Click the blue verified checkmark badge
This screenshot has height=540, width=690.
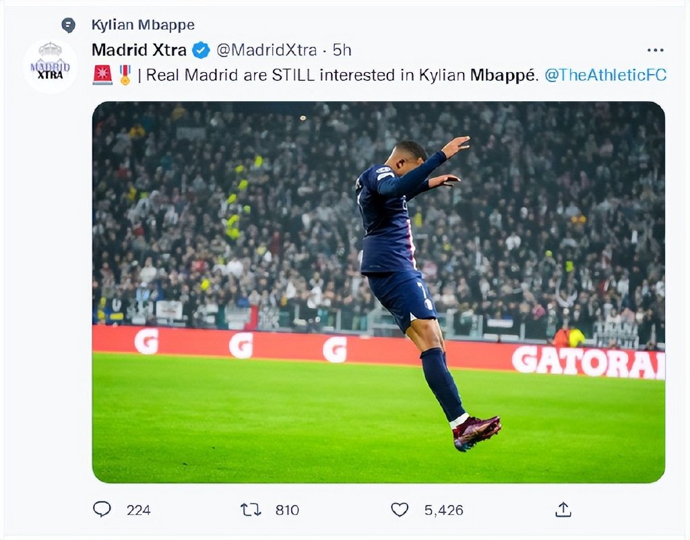tap(201, 50)
